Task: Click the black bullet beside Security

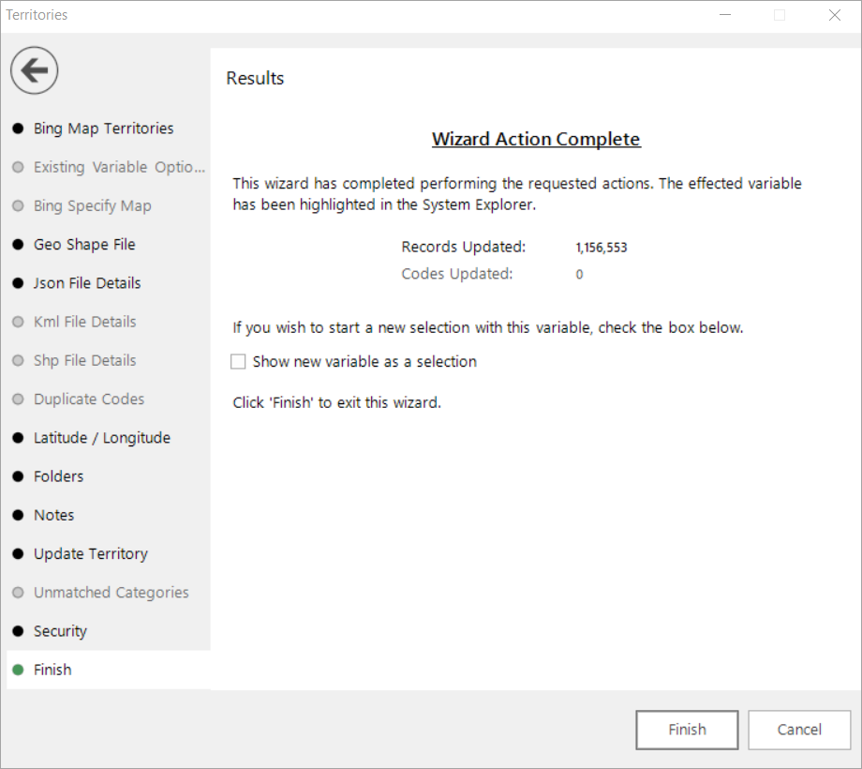Action: coord(18,631)
